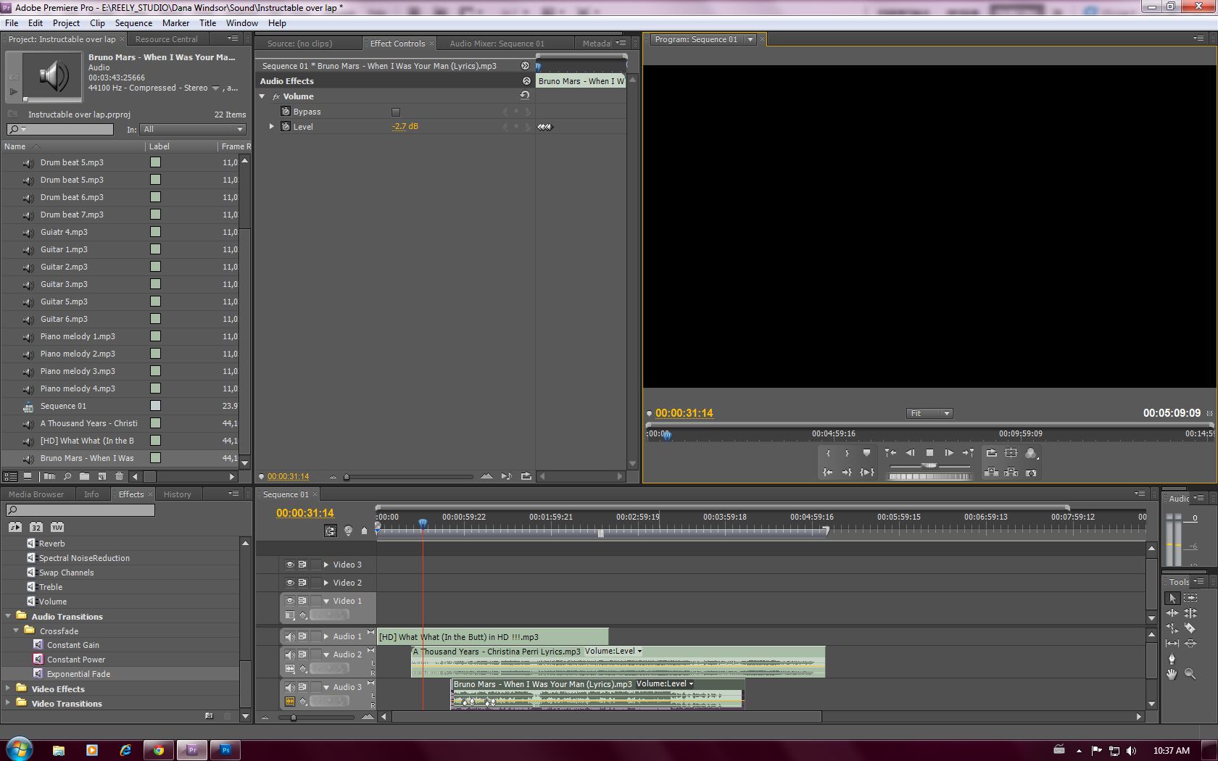This screenshot has height=761, width=1218.
Task: Click Set Out Point in Program monitor
Action: point(847,453)
